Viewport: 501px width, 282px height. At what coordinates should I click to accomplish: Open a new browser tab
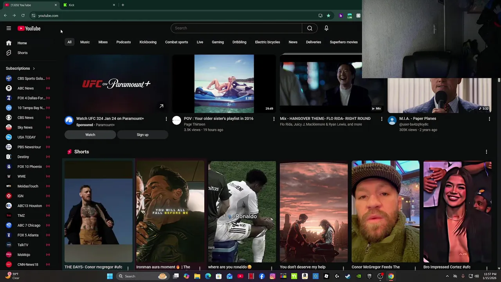pyautogui.click(x=123, y=5)
